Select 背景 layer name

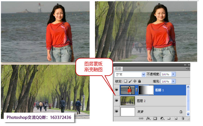(x=140, y=112)
